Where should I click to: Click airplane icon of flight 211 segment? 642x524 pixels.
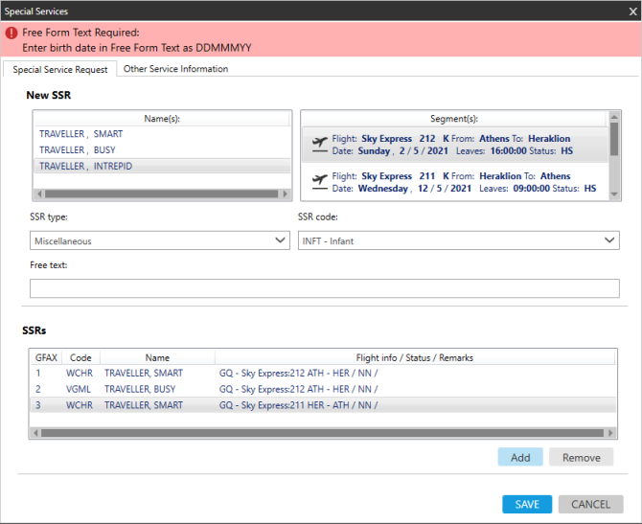point(319,182)
